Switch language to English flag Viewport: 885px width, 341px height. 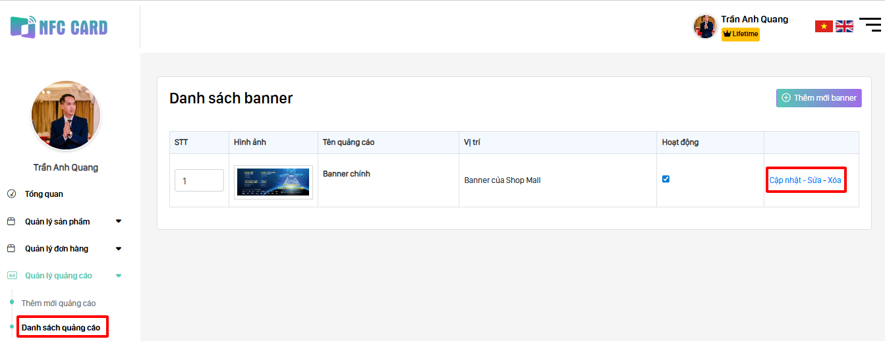click(844, 26)
